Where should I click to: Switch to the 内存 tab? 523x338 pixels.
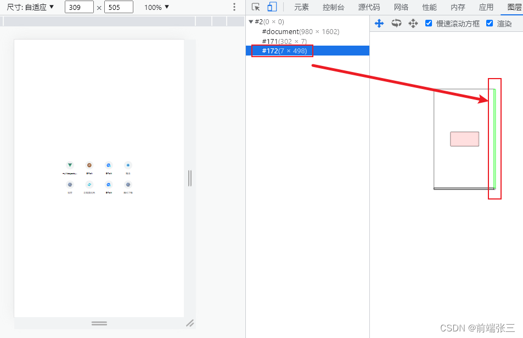click(x=458, y=7)
